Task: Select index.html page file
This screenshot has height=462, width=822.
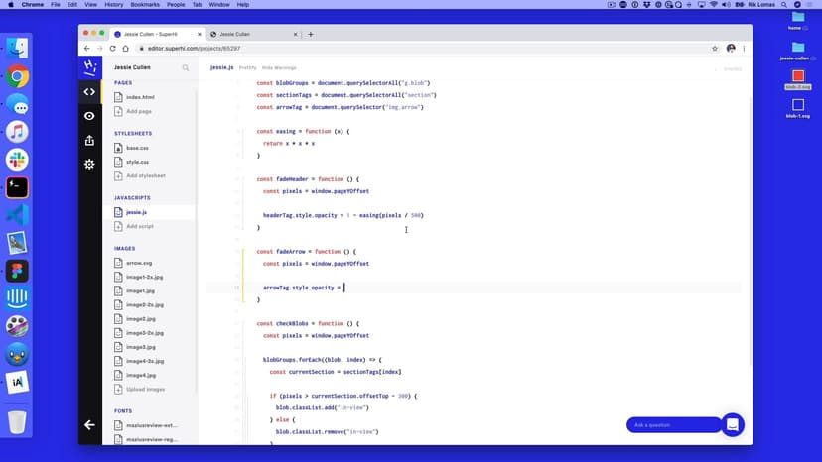Action: point(139,97)
